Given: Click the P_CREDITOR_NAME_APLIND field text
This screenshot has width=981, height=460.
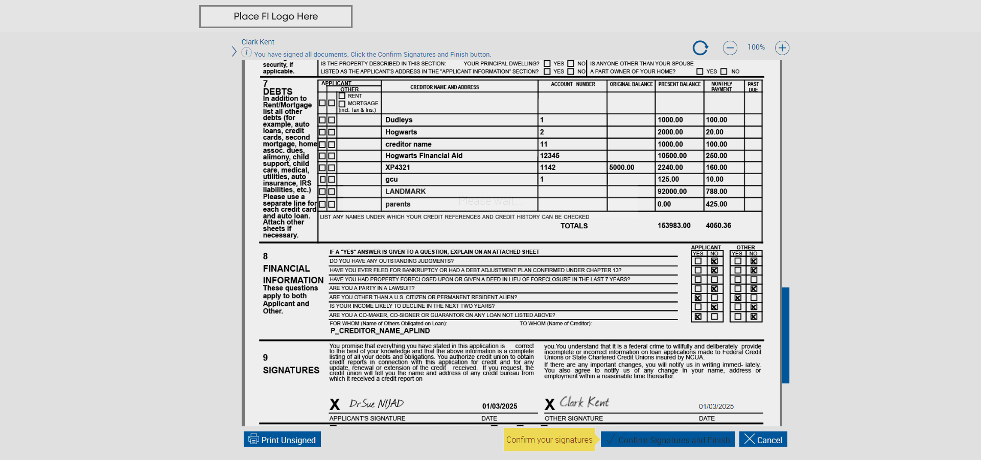Looking at the screenshot, I should pos(380,331).
